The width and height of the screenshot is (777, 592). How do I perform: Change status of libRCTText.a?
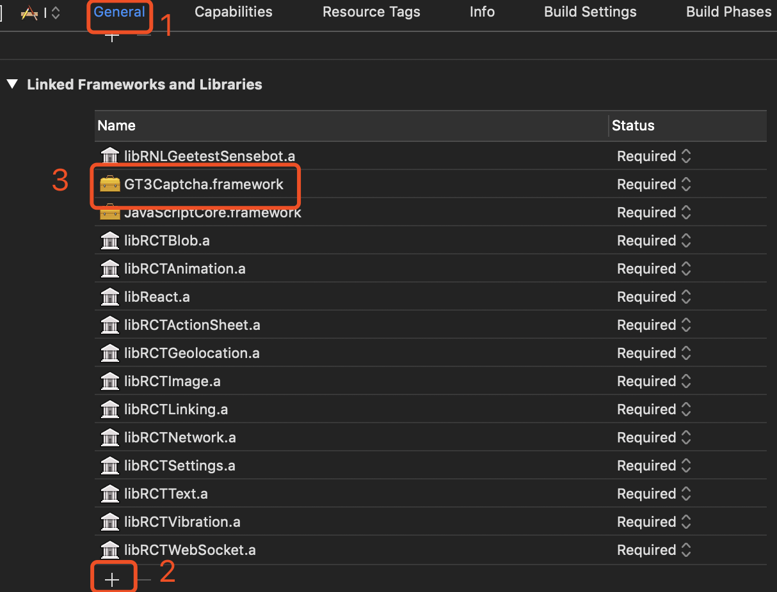(x=654, y=494)
